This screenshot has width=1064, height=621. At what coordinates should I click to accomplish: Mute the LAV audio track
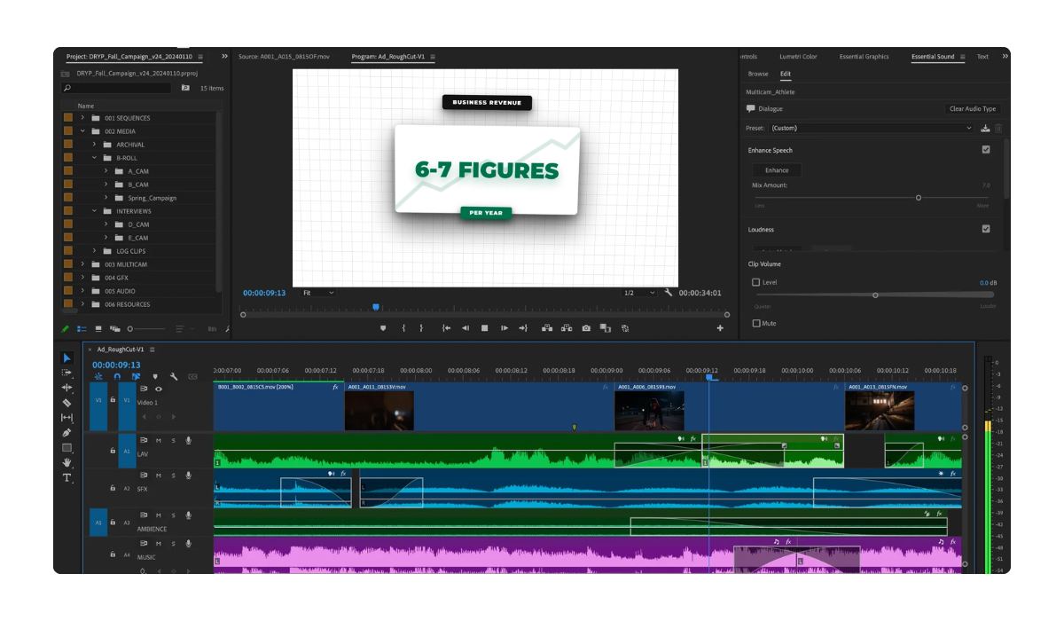(159, 440)
